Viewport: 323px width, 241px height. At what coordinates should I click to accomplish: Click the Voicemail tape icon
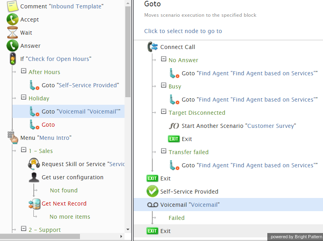click(153, 205)
